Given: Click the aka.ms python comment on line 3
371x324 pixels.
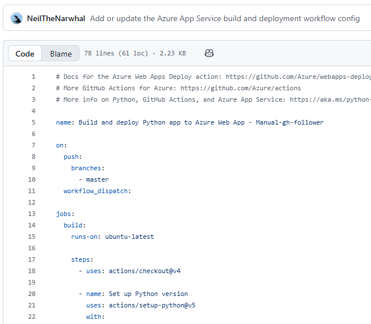Looking at the screenshot, I should click(x=213, y=99).
